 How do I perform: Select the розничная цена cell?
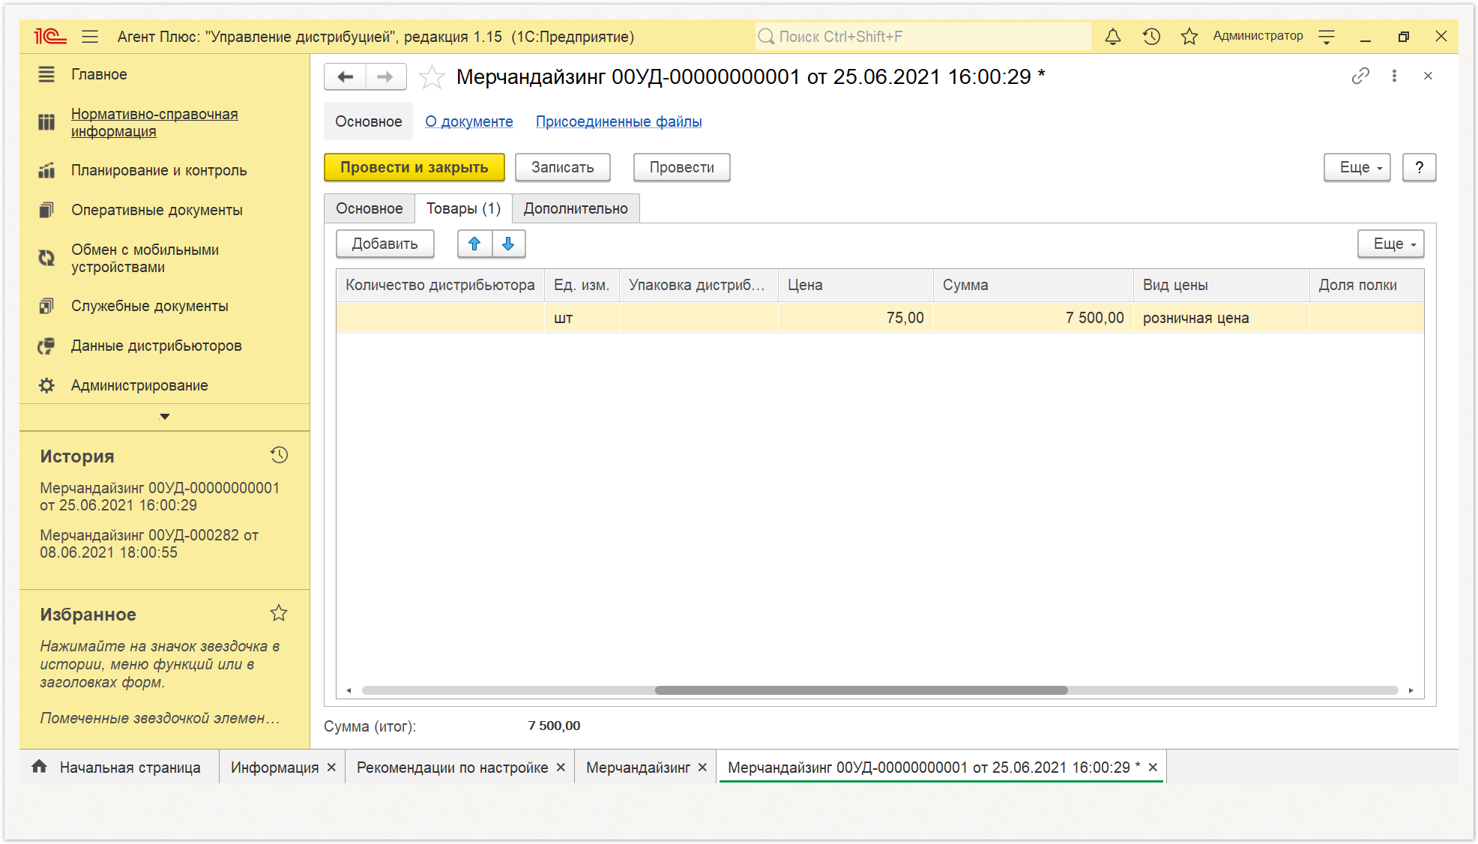1221,318
